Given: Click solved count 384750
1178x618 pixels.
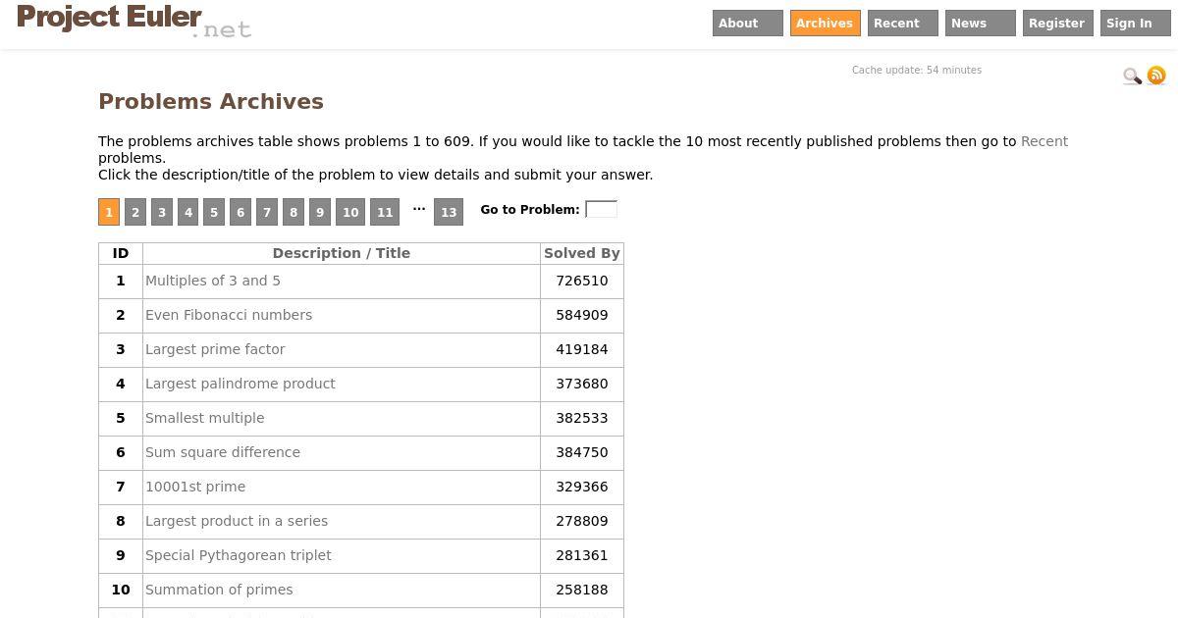Looking at the screenshot, I should point(582,452).
